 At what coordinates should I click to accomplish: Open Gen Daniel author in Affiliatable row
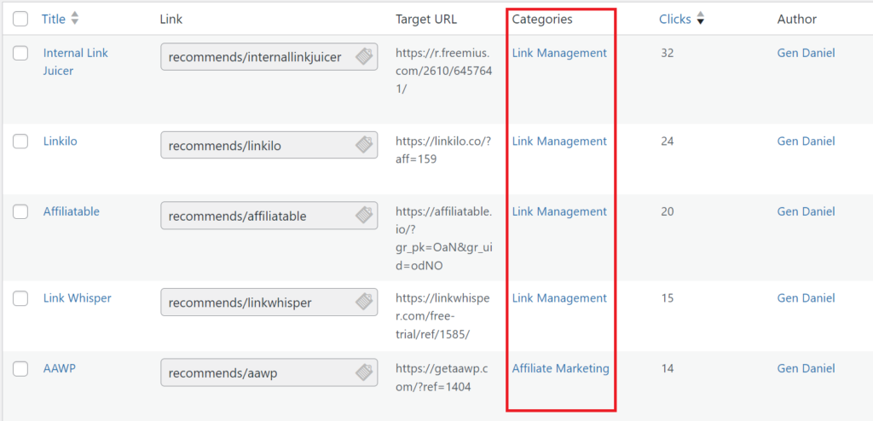point(806,211)
